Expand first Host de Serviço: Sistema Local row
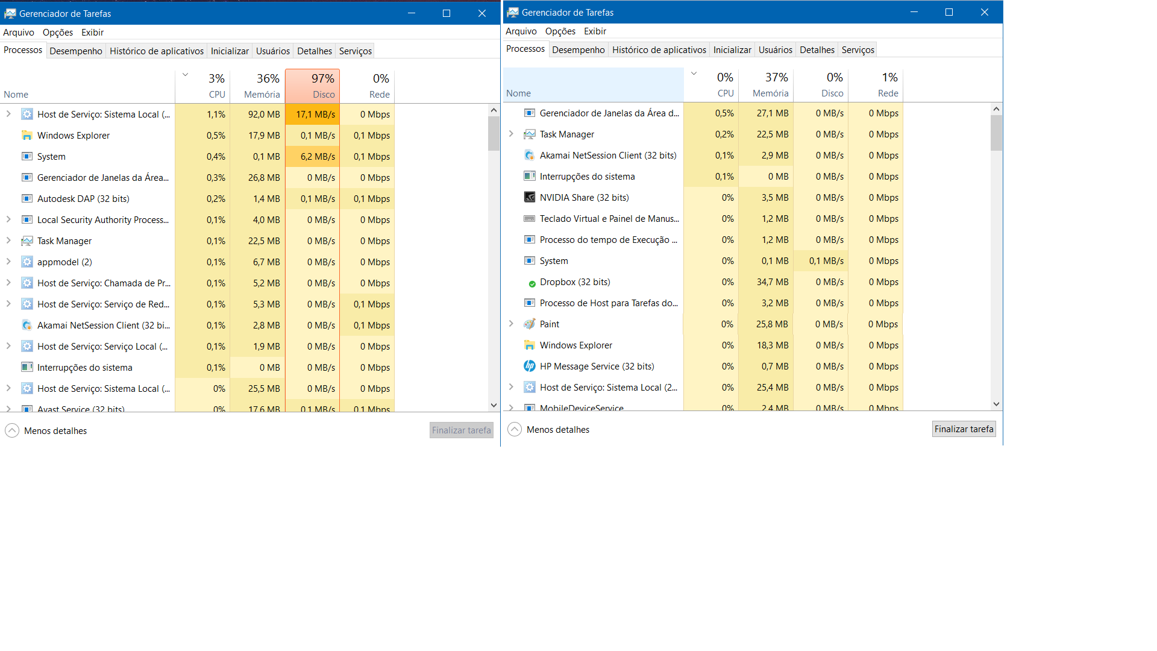 click(x=8, y=113)
